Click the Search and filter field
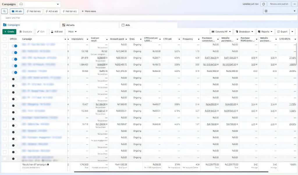 (x=149, y=18)
